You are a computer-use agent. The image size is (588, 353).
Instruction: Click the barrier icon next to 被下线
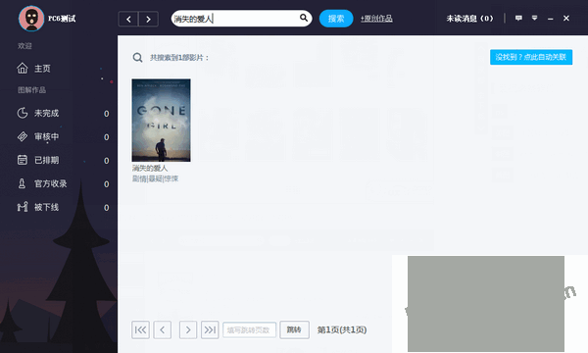23,207
